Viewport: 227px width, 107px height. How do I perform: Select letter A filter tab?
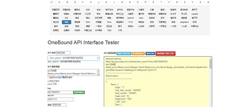59,2
